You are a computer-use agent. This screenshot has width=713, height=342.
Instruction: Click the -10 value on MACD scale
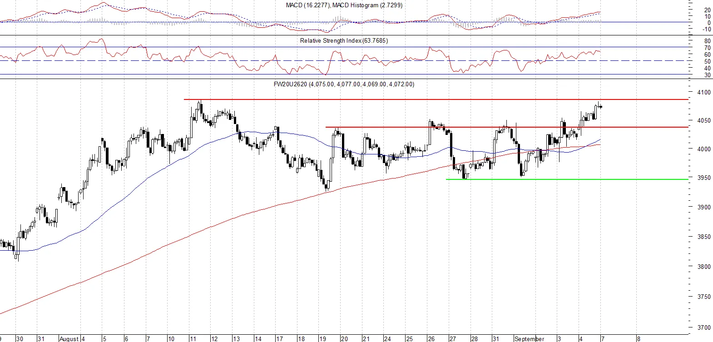coord(707,29)
